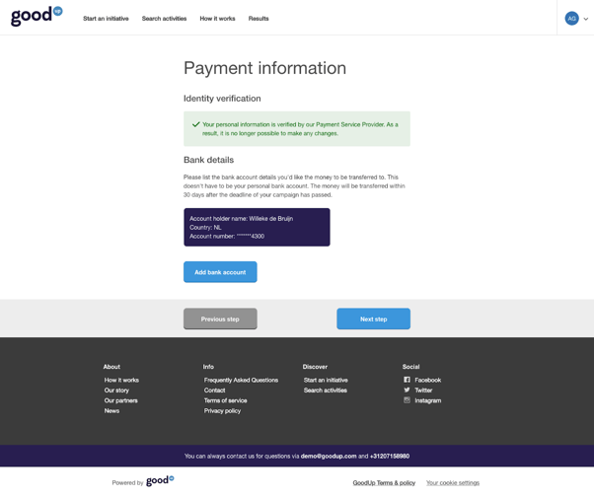Screen dimensions: 594x498
Task: Click the Twitter bird icon
Action: click(x=407, y=390)
